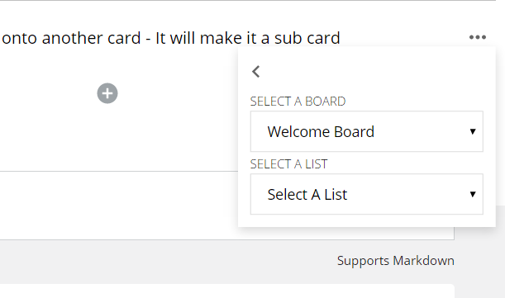505x298 pixels.
Task: Click the white panel below Supports Markdown
Action: (226, 291)
